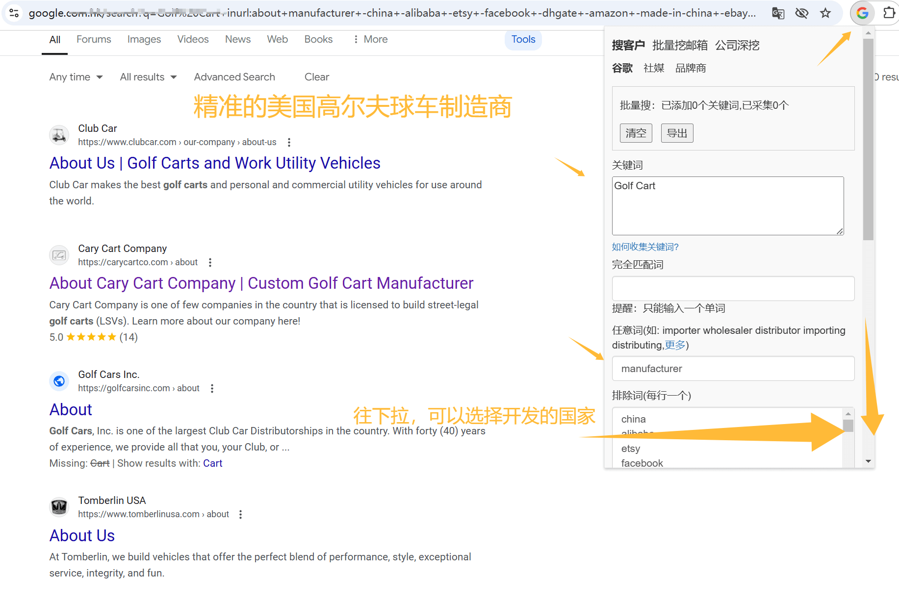The width and height of the screenshot is (899, 602).
Task: Switch to the Forums tab
Action: pyautogui.click(x=94, y=39)
